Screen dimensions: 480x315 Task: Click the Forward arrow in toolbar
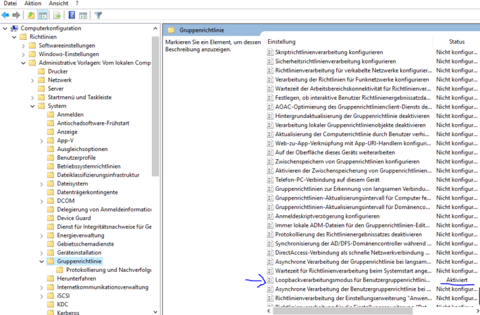[x=16, y=15]
